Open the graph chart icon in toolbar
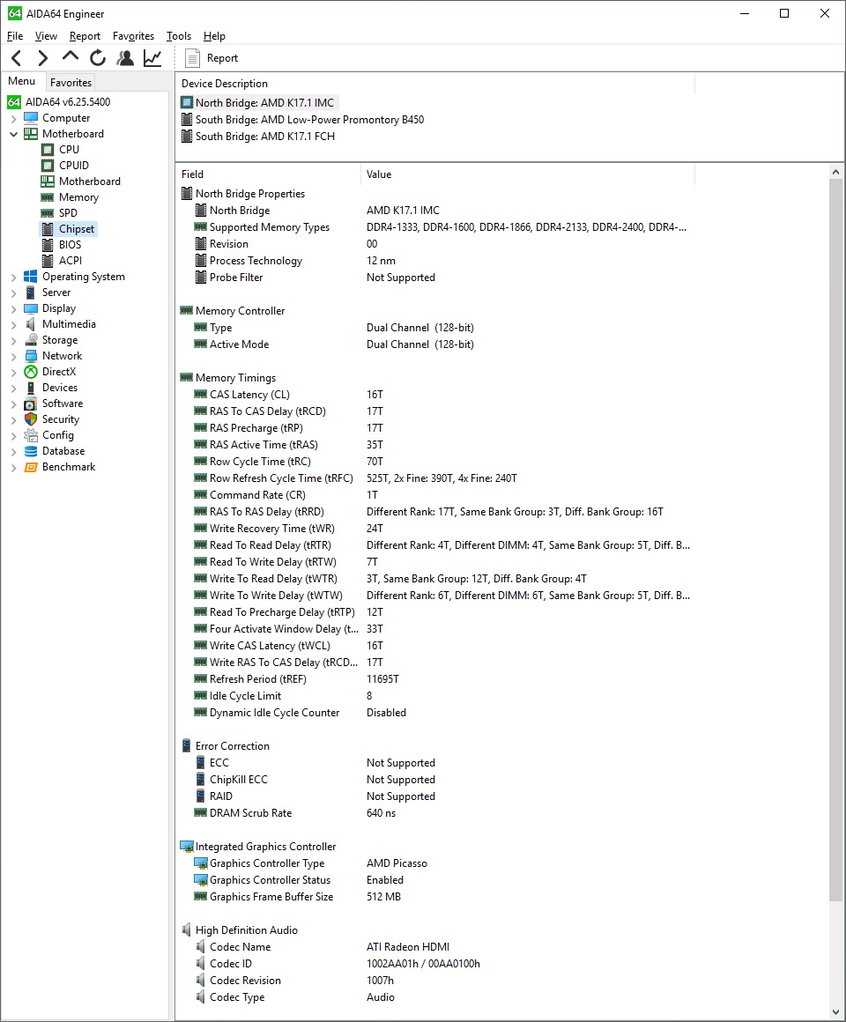The width and height of the screenshot is (846, 1022). point(152,58)
